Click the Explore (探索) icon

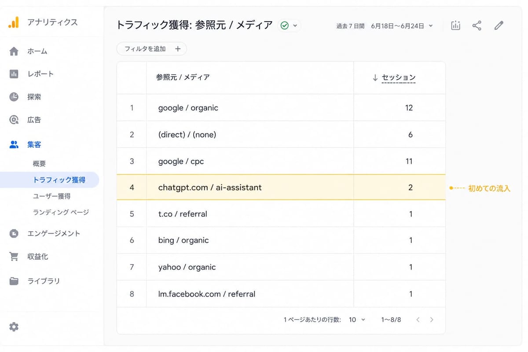14,97
